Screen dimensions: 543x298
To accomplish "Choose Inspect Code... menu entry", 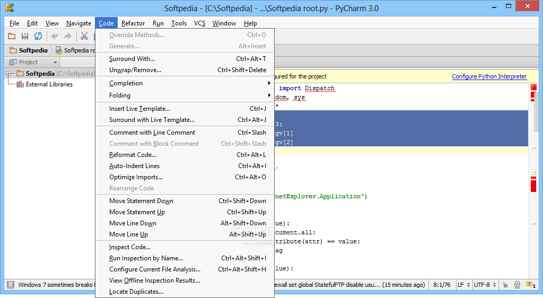I will pos(185,247).
